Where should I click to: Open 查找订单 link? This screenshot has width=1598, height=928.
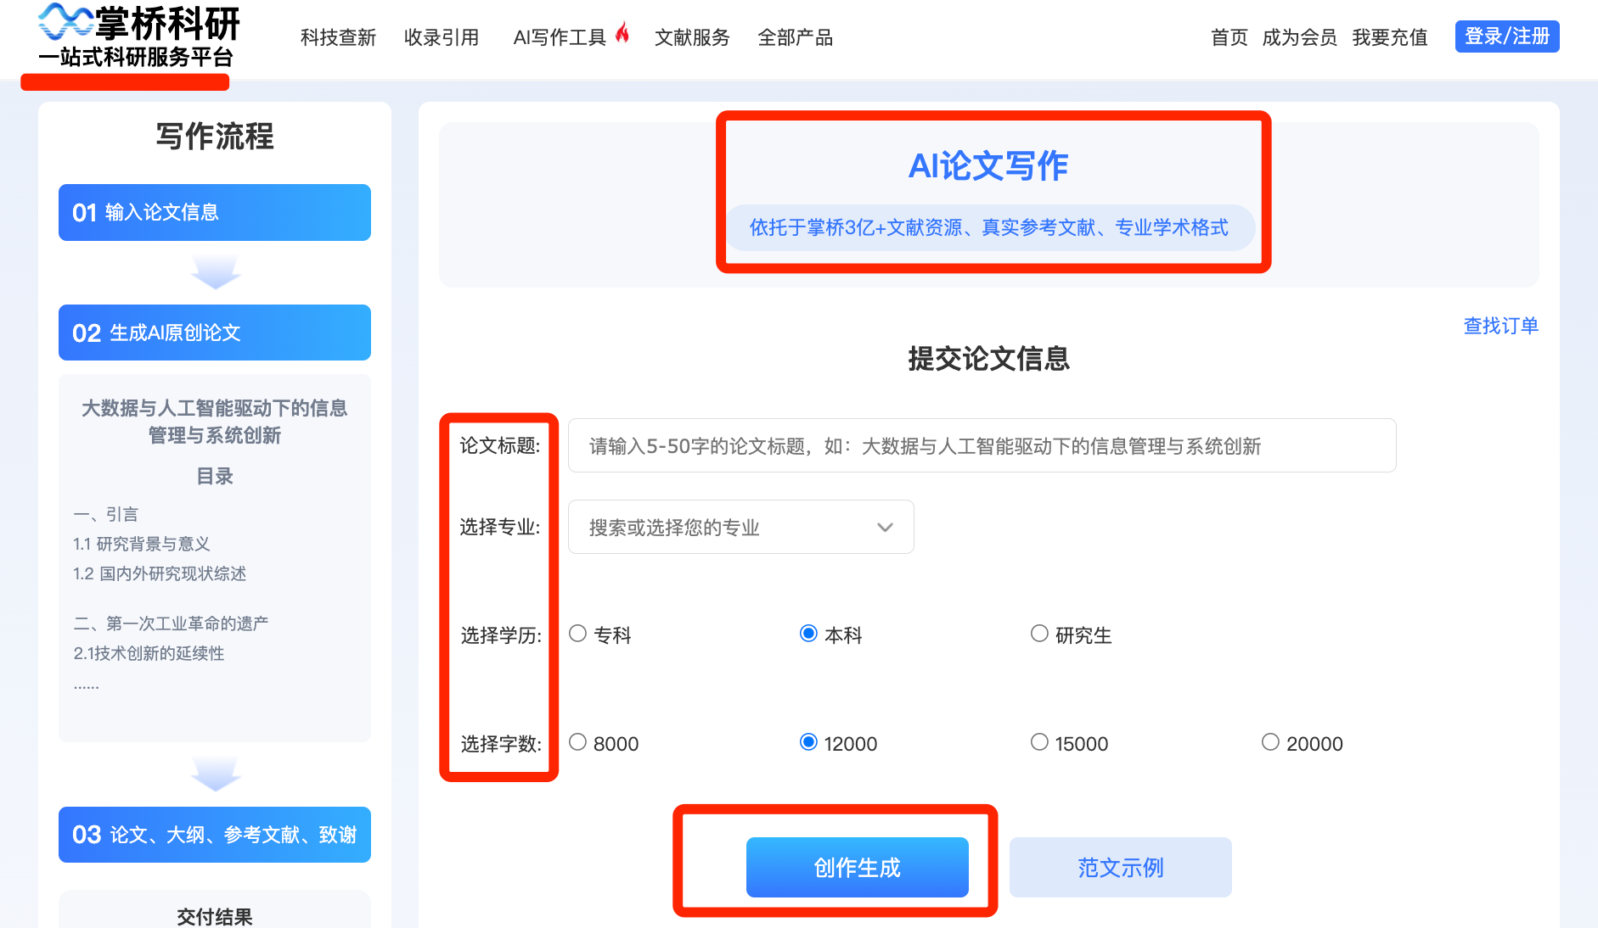(1500, 326)
